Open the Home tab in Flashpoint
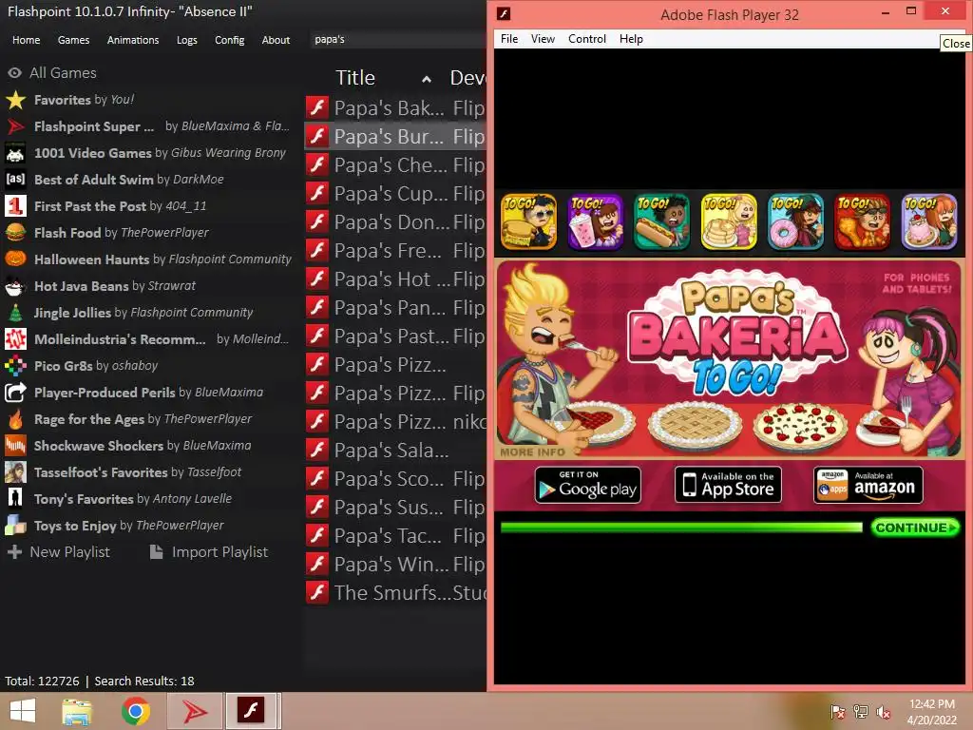The width and height of the screenshot is (973, 730). click(26, 40)
